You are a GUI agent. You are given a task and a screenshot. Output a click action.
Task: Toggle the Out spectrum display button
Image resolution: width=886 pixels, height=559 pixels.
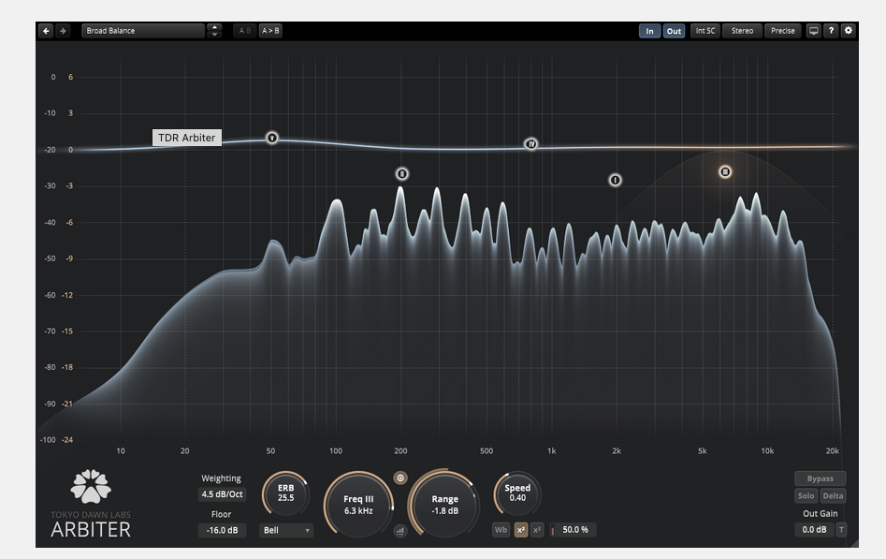[674, 31]
